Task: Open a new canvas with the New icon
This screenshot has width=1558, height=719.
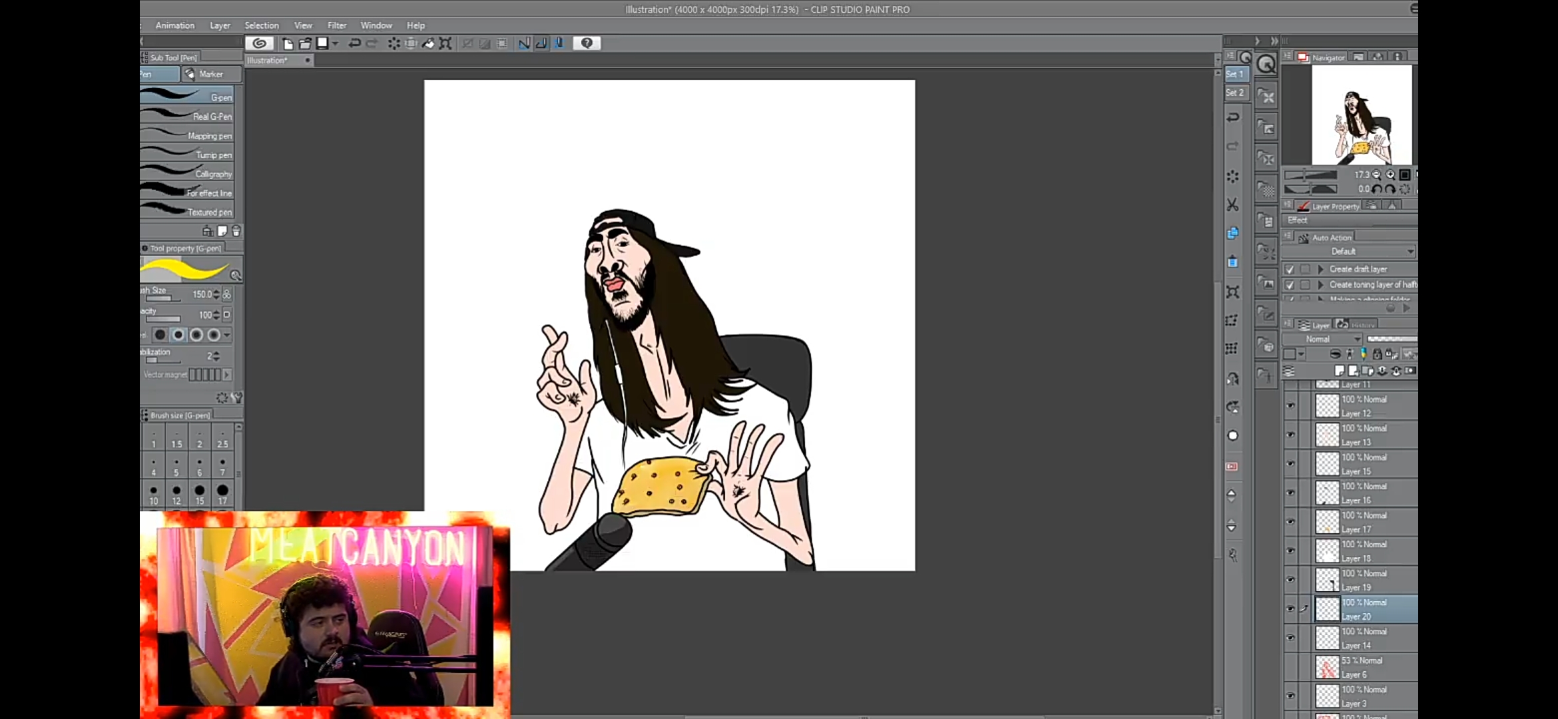Action: (287, 43)
